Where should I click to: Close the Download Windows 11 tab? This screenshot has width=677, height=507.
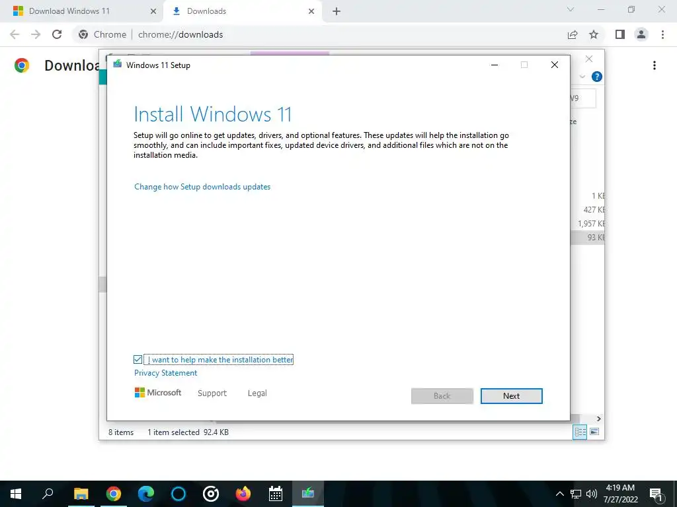point(153,12)
